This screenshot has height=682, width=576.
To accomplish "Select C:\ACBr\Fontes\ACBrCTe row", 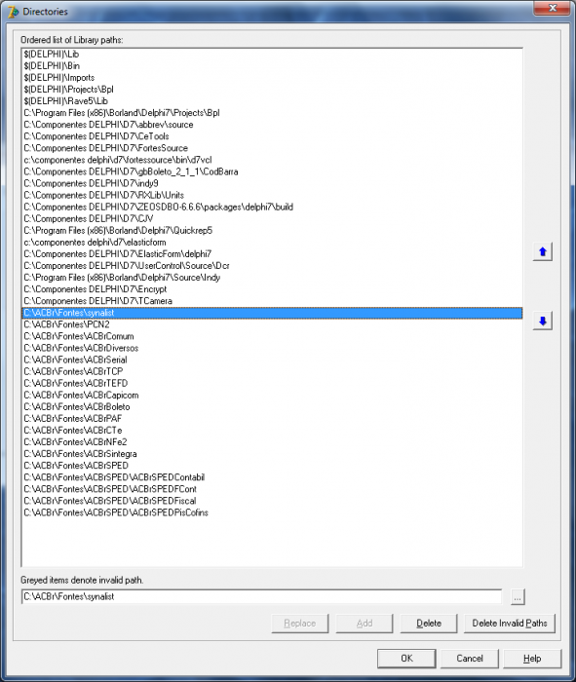I will (272, 431).
